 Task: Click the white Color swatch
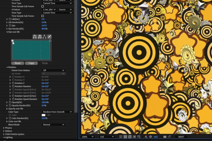point(43,115)
